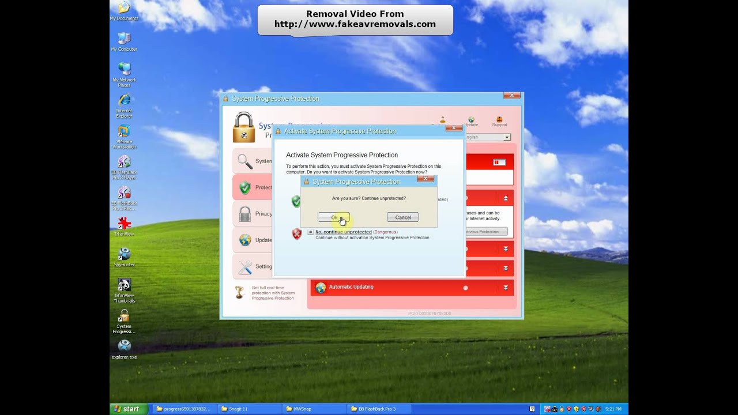
Task: Click the yellow shield tray icon
Action: click(576, 409)
